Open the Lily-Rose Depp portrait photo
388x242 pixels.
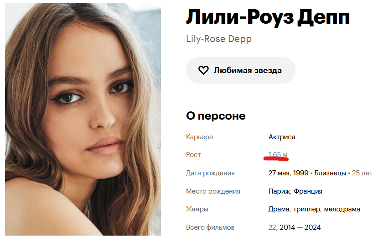coord(83,120)
